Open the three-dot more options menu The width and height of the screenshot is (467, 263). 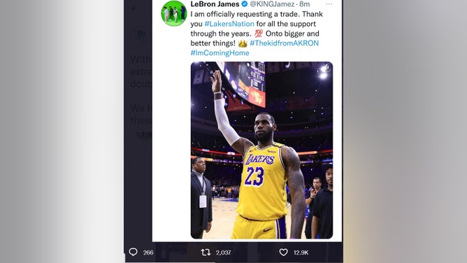329,4
